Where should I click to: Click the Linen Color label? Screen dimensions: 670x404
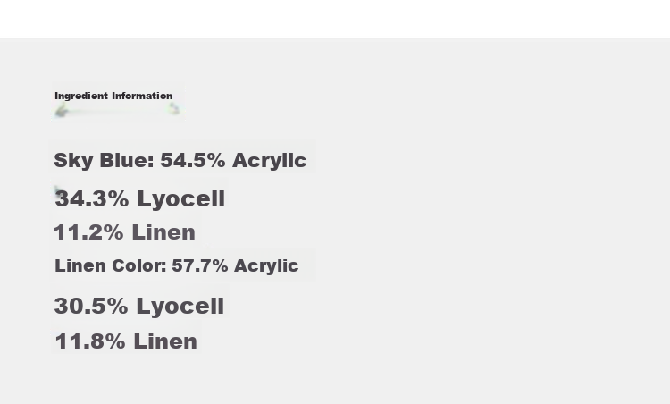pyautogui.click(x=111, y=266)
